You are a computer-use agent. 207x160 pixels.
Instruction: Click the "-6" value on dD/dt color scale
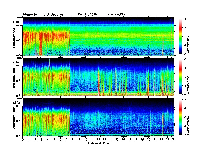185,68
